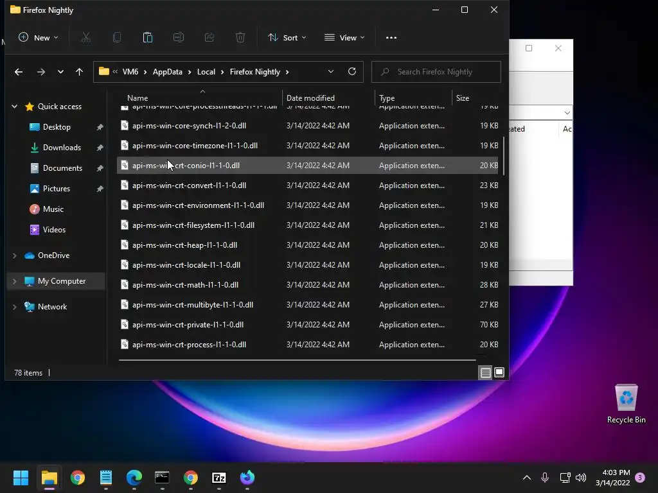Image resolution: width=658 pixels, height=493 pixels.
Task: Go forward with the right arrow
Action: pyautogui.click(x=40, y=72)
